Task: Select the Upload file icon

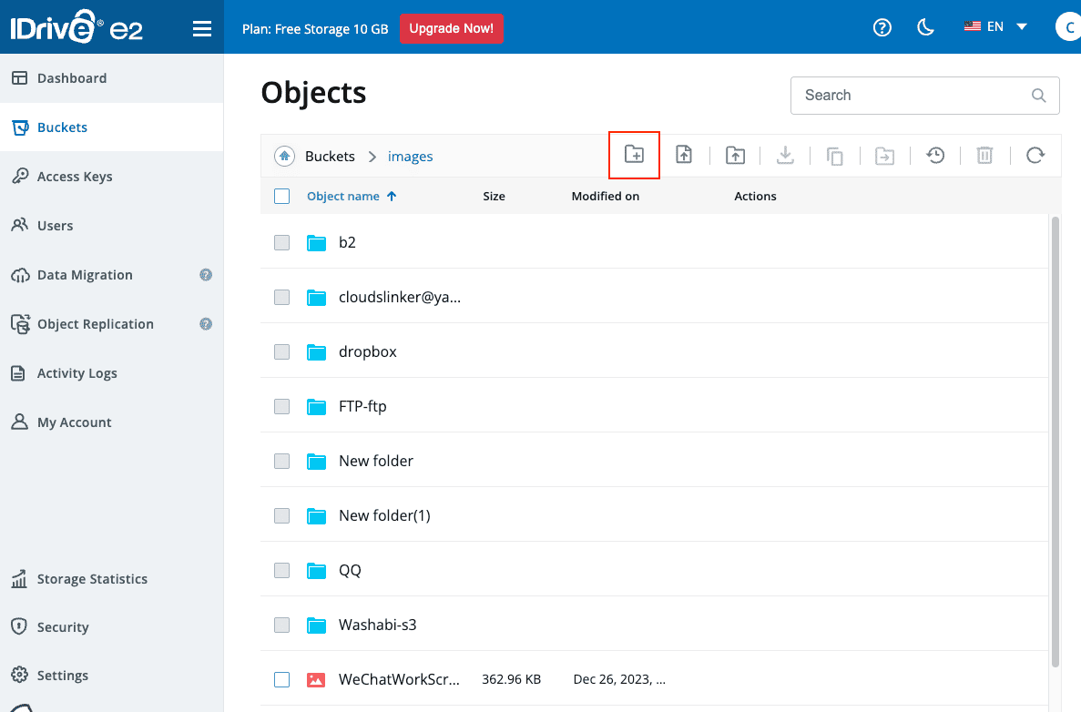Action: [684, 155]
